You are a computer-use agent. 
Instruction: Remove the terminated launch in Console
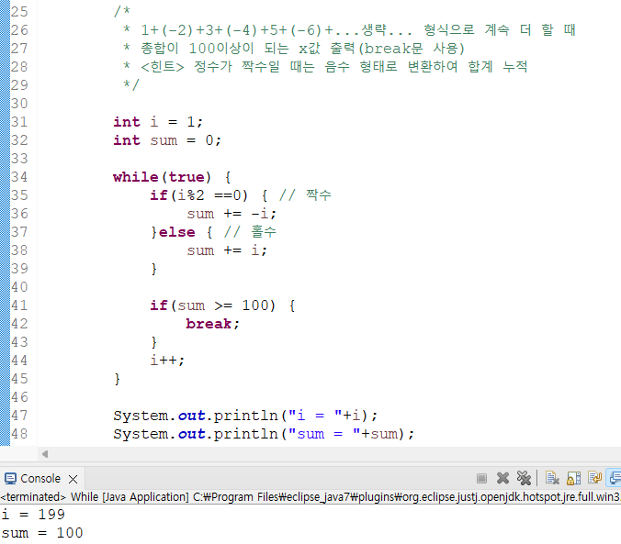(502, 478)
